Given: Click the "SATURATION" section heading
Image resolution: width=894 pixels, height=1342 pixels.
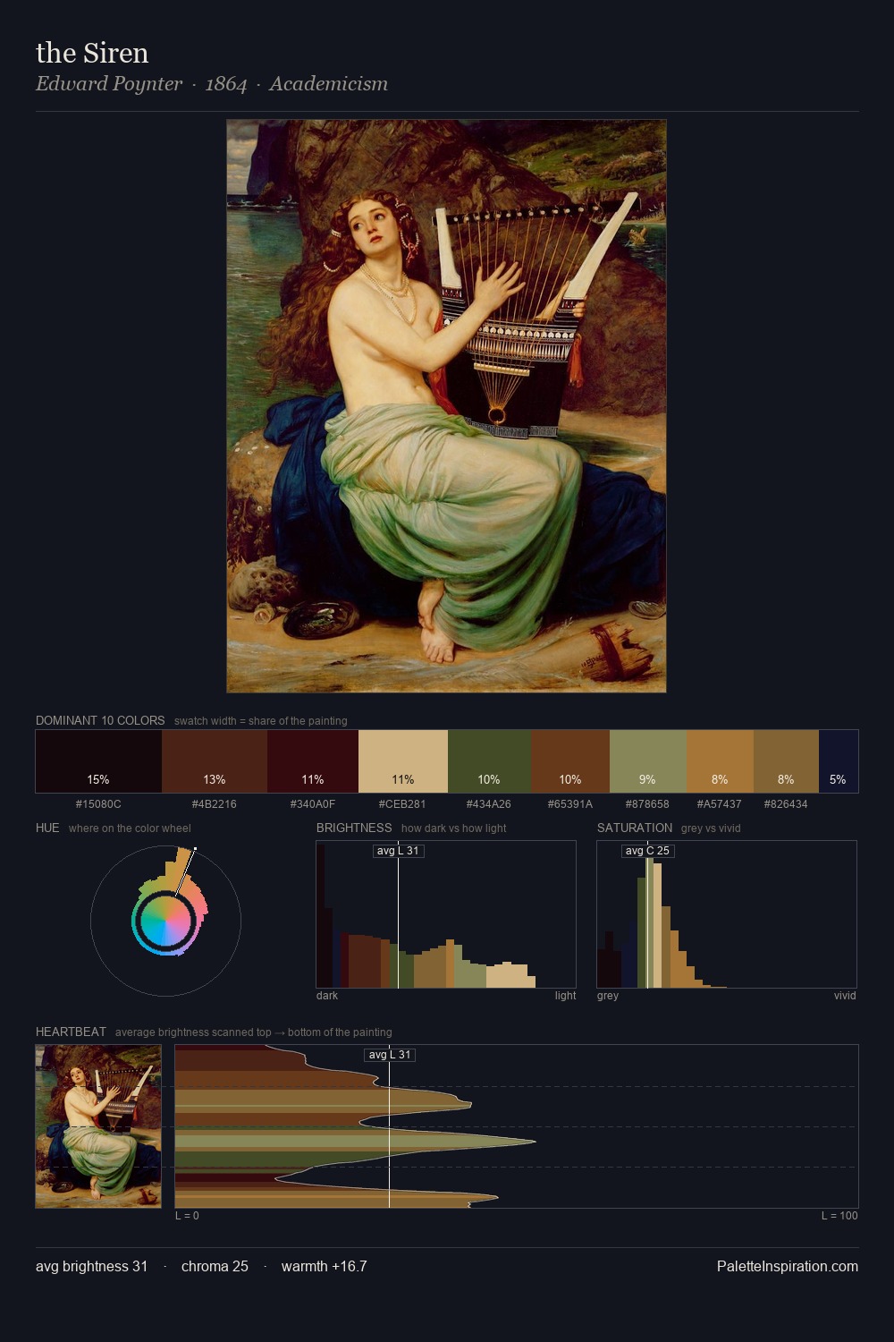Looking at the screenshot, I should [635, 828].
